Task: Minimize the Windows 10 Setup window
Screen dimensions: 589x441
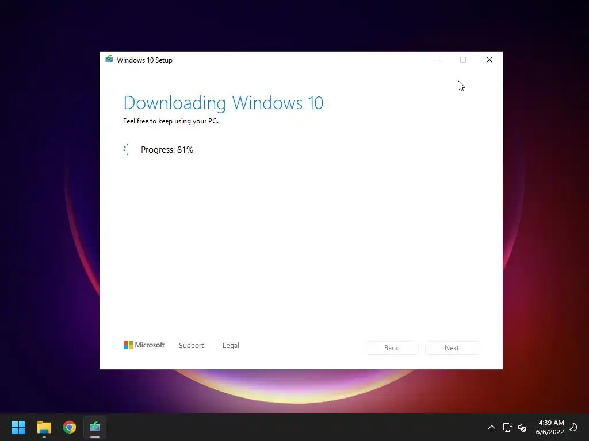Action: (x=437, y=60)
